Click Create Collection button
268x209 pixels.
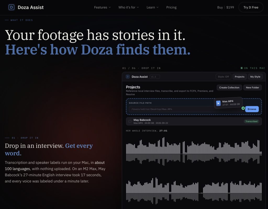pos(229,88)
